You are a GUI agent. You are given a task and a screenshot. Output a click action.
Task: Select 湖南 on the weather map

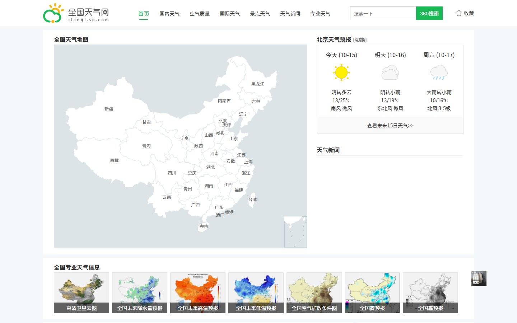pos(209,186)
